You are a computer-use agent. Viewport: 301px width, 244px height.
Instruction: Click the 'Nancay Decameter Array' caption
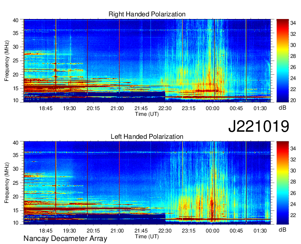[x=65, y=239]
